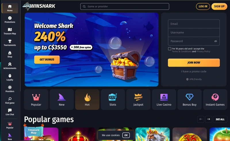Accept cookies with the OK button
Viewport: 230px width, 141px height.
click(x=126, y=135)
